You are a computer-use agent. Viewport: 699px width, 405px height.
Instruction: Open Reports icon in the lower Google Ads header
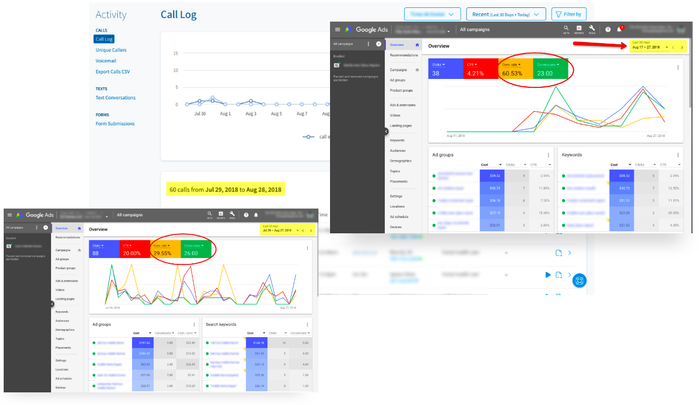[221, 215]
